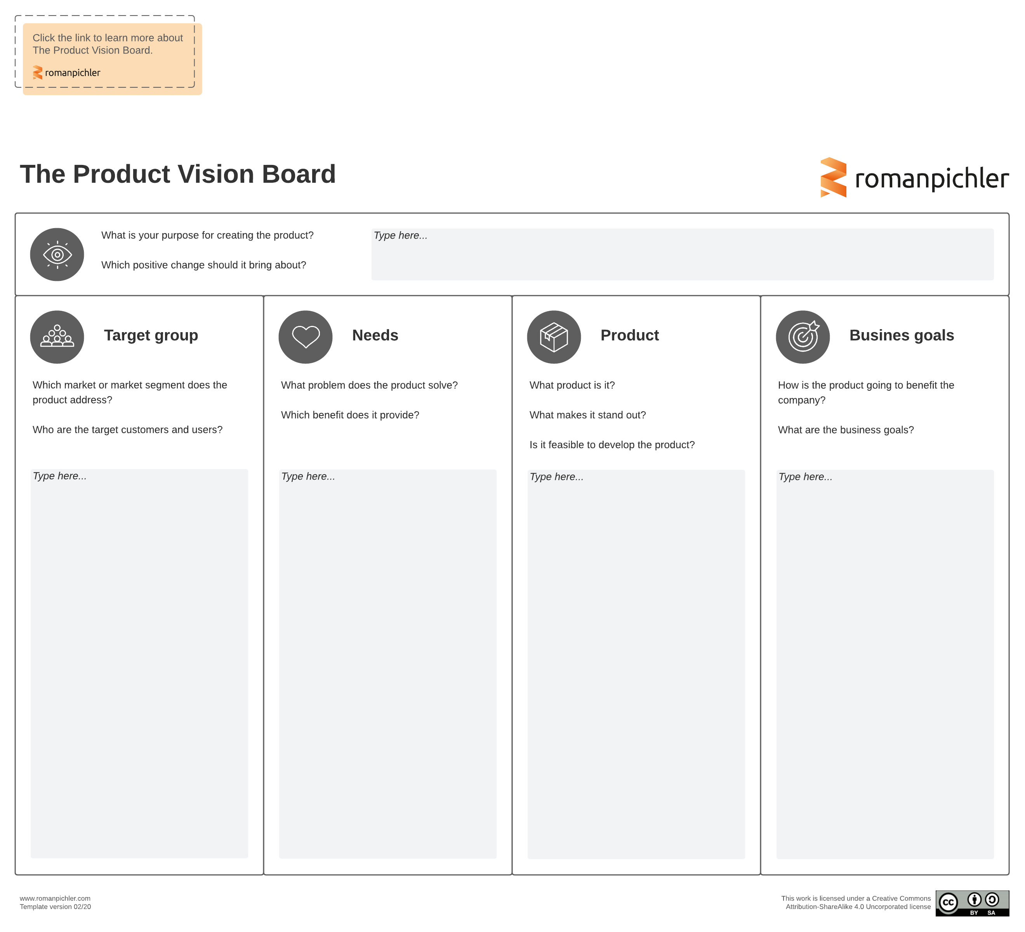Click the Creative Commons license badge
Screen dimensions: 1025x932
click(971, 903)
